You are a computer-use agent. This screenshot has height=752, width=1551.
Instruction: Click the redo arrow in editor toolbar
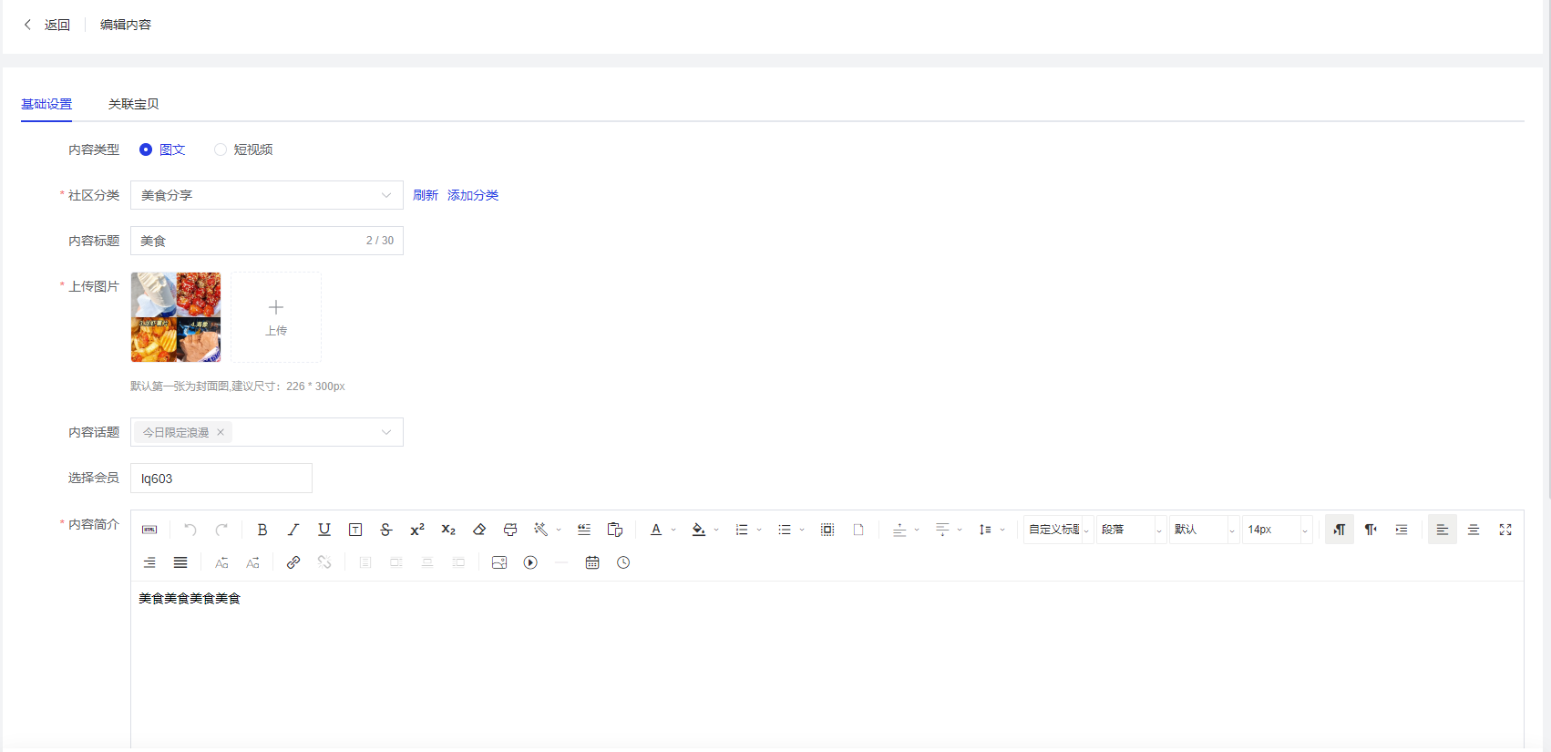point(221,530)
